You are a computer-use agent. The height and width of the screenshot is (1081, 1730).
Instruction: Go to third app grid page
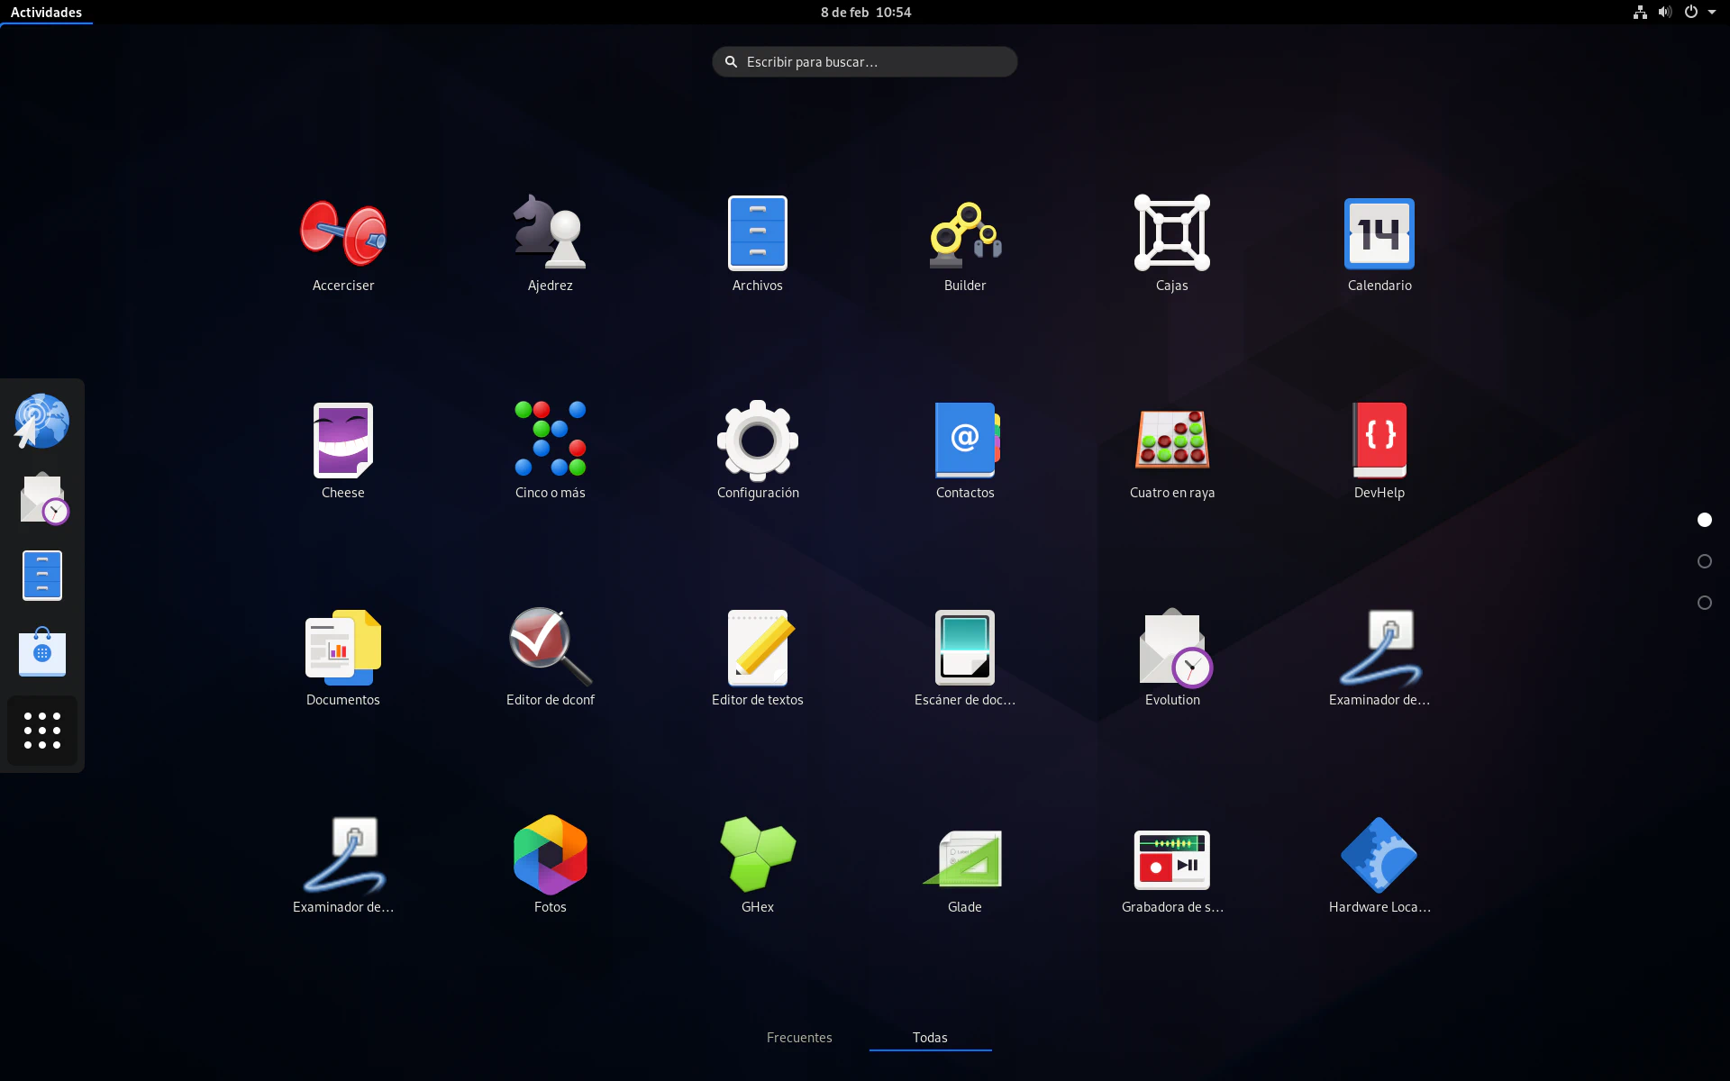click(1704, 603)
